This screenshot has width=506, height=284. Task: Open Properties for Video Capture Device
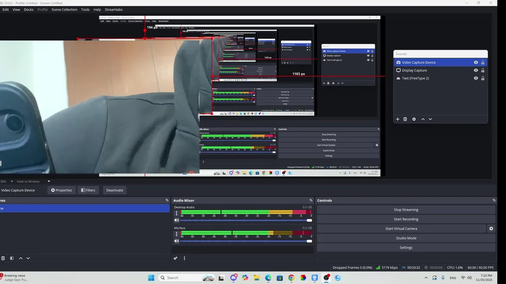tap(61, 190)
